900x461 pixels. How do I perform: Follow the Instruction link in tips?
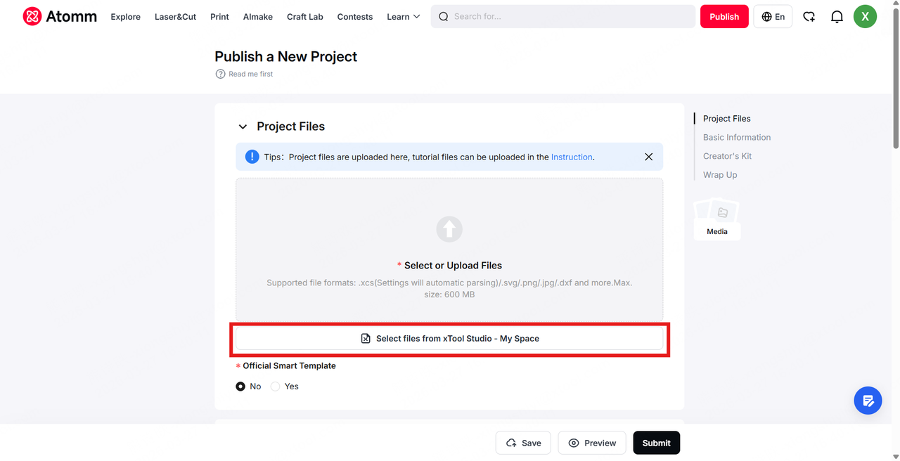pos(572,157)
